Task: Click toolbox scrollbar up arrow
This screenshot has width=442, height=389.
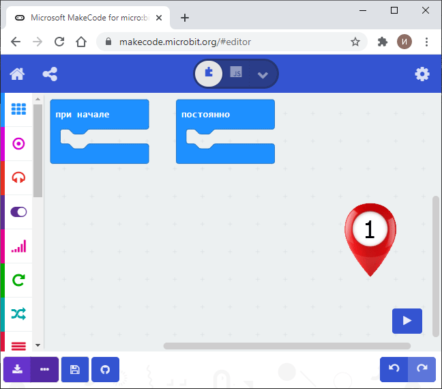Action: [38, 99]
